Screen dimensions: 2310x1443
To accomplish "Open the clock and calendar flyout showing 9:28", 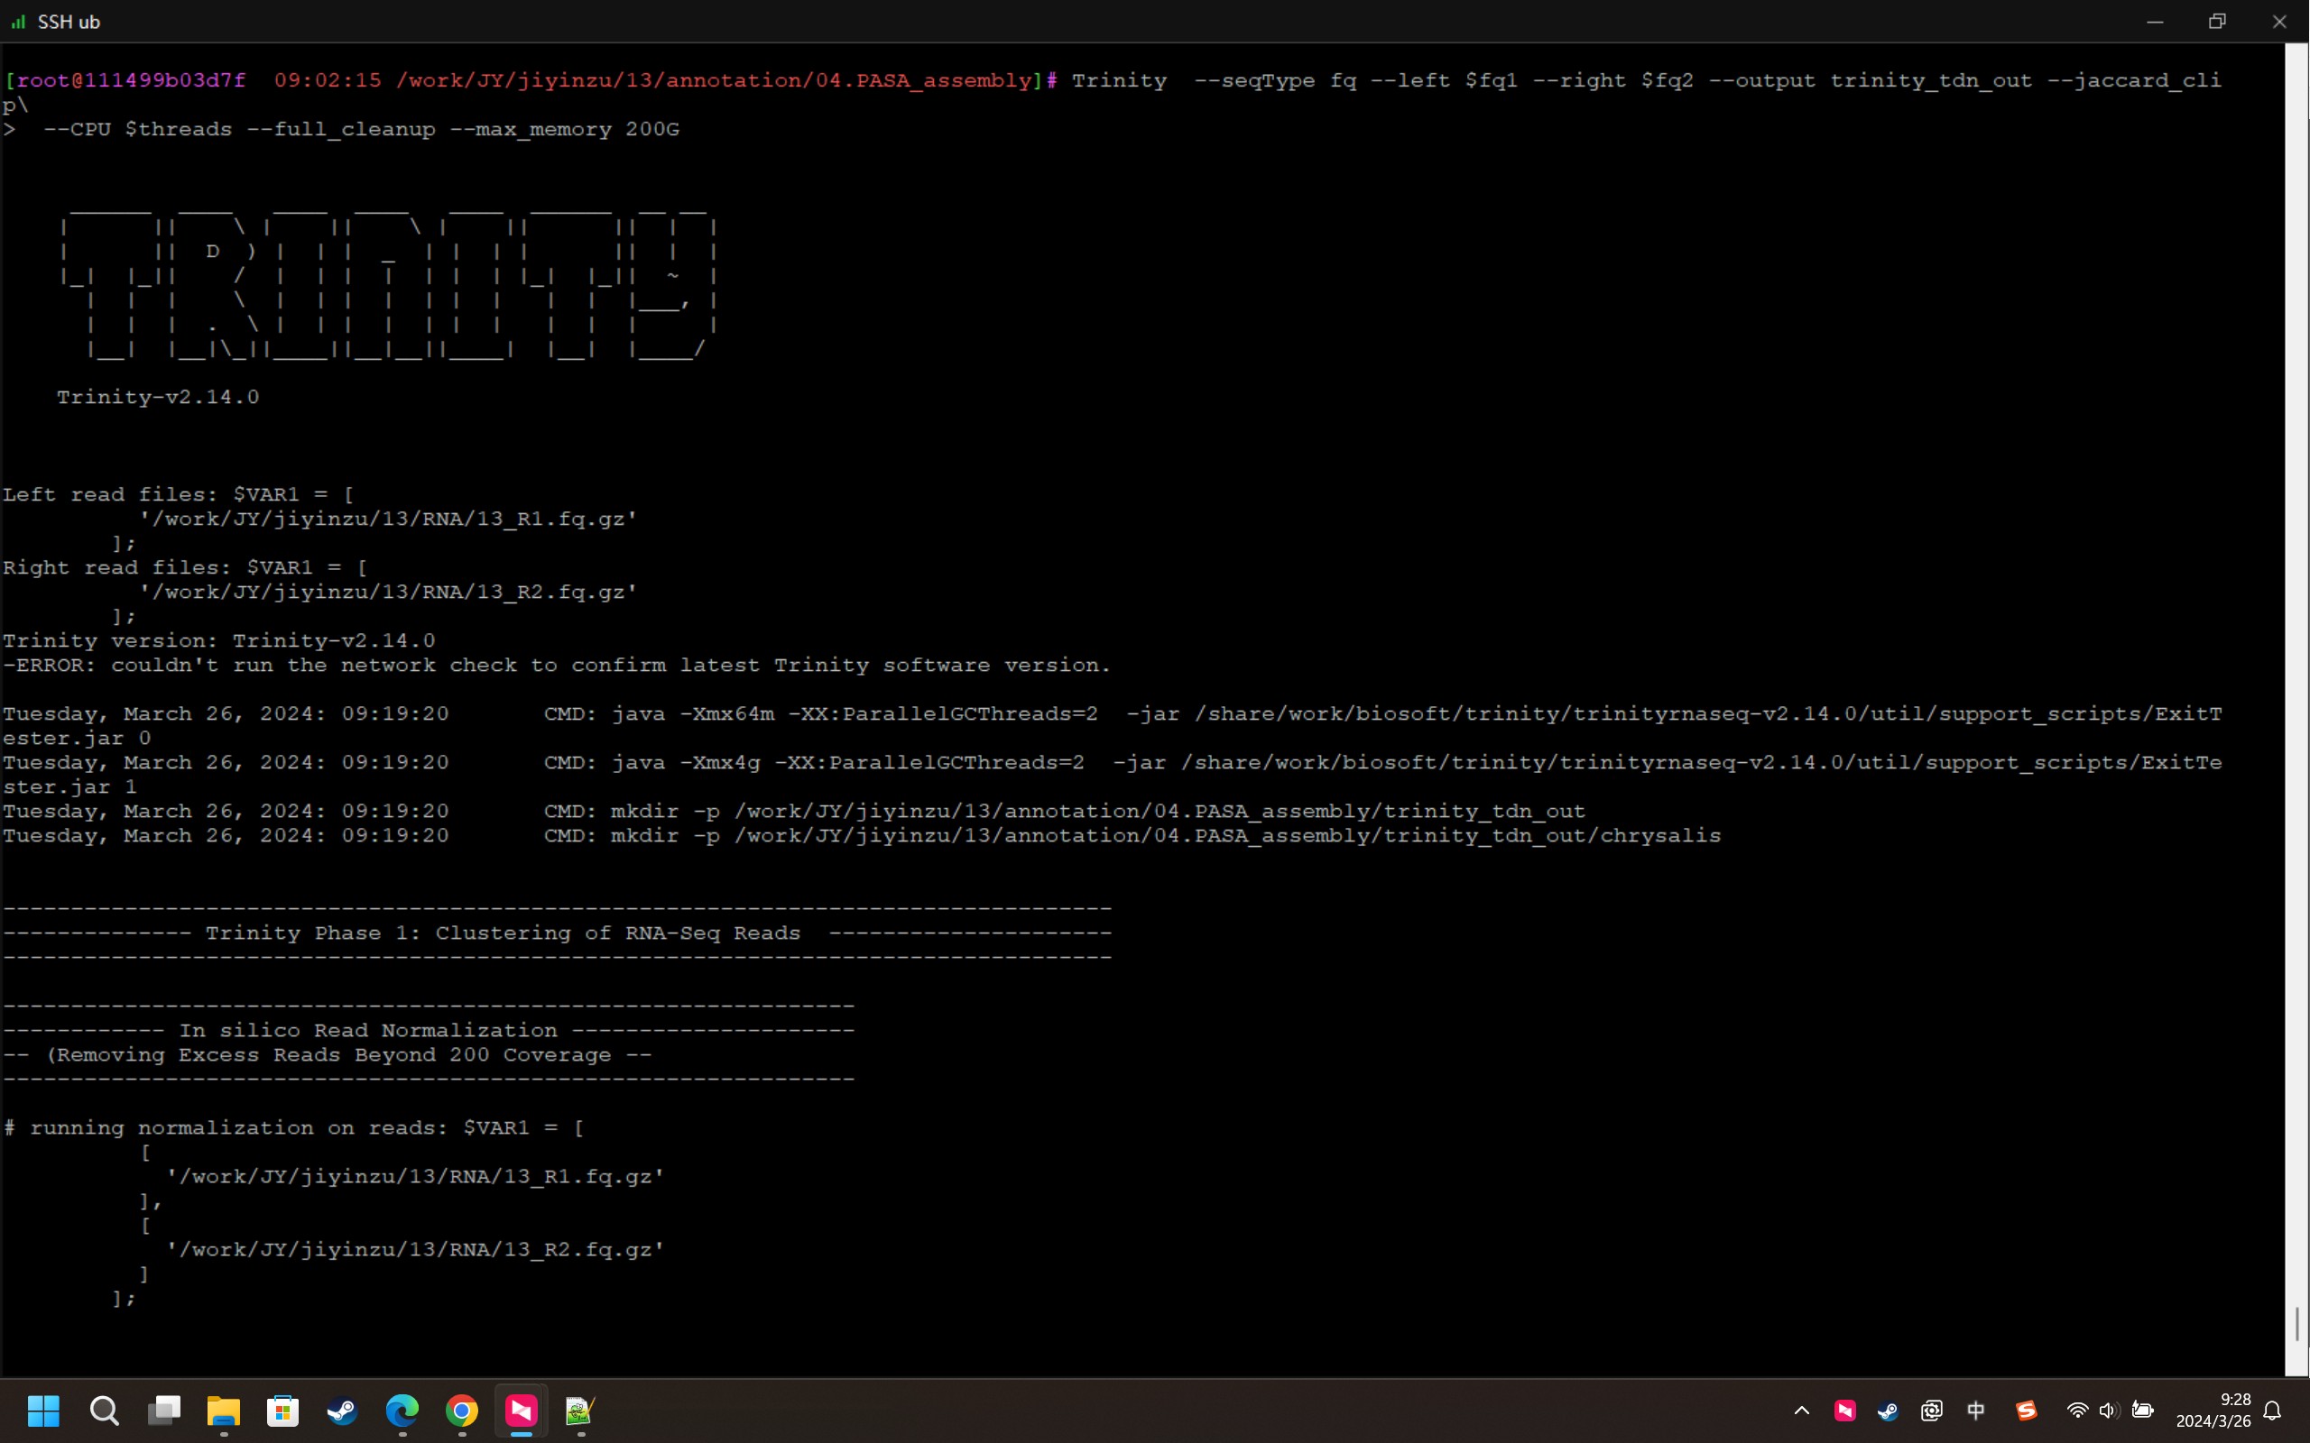I will coord(2213,1411).
